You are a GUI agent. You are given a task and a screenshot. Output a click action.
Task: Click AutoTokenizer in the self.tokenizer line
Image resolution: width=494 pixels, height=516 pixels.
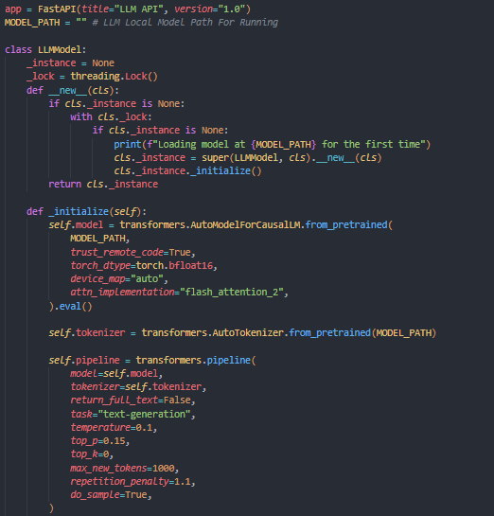[248, 333]
